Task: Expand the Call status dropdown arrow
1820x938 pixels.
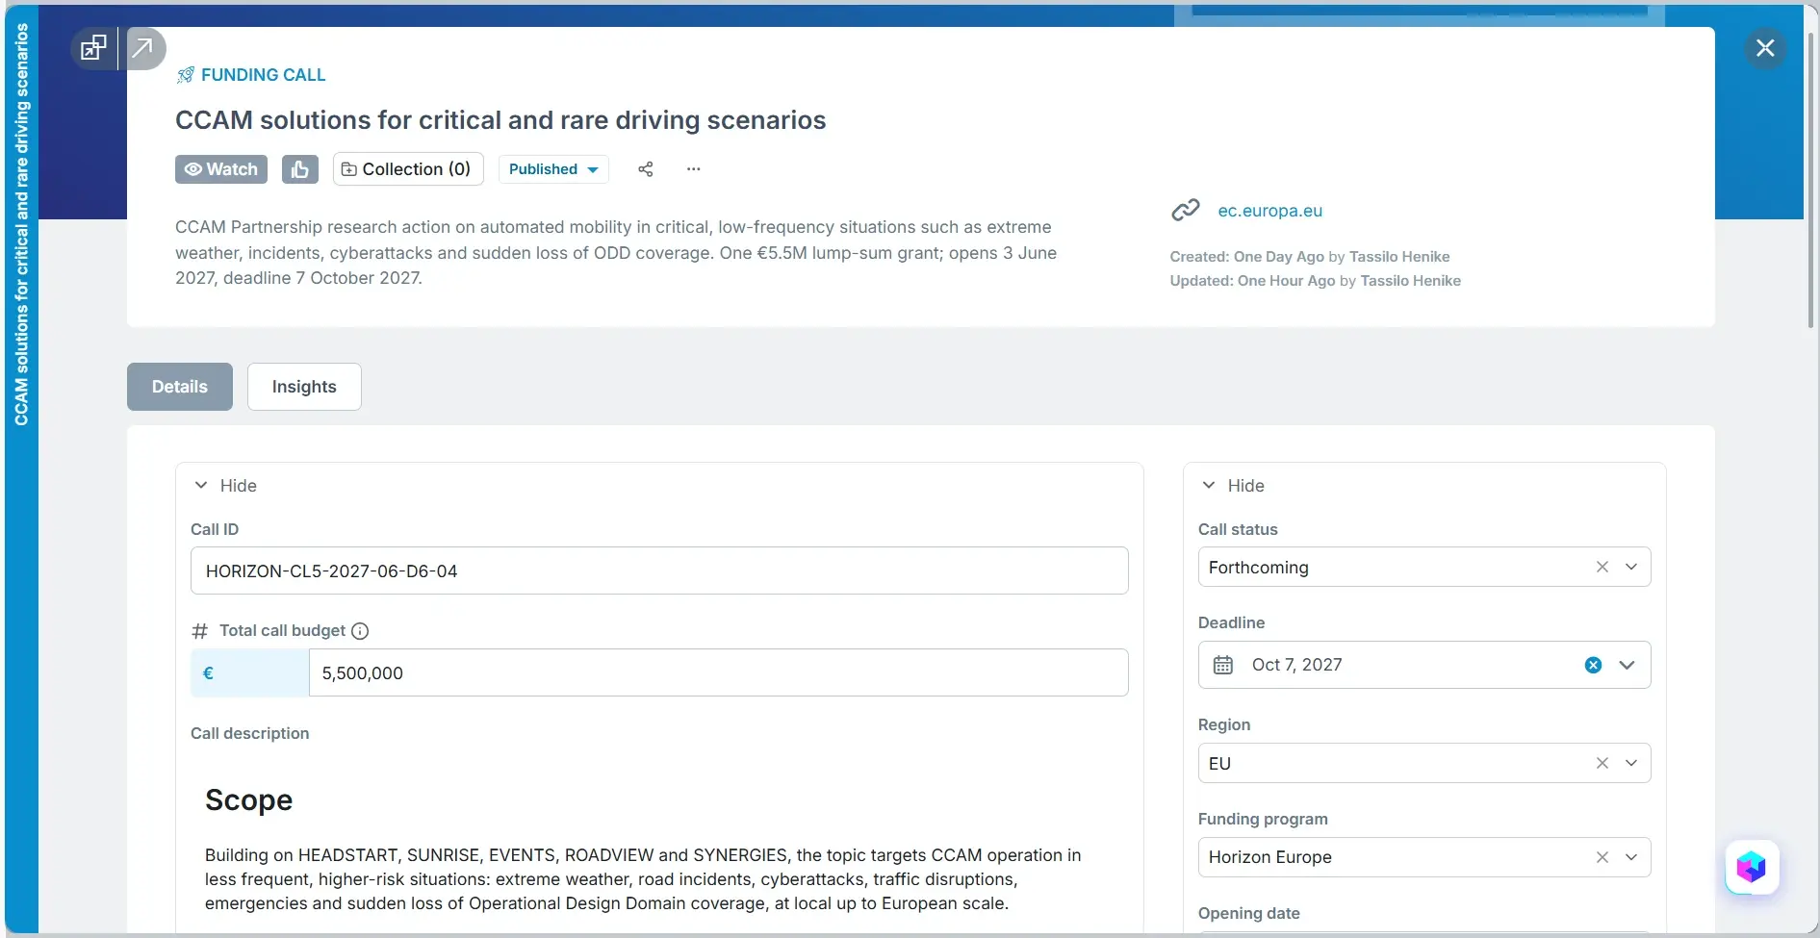Action: pyautogui.click(x=1631, y=567)
